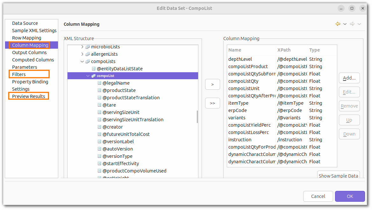The width and height of the screenshot is (372, 210).
Task: Expand the microbioLists node
Action: click(82, 47)
